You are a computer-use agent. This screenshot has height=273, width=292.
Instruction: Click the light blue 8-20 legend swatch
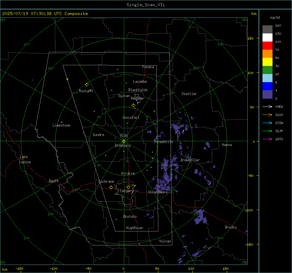(267, 78)
